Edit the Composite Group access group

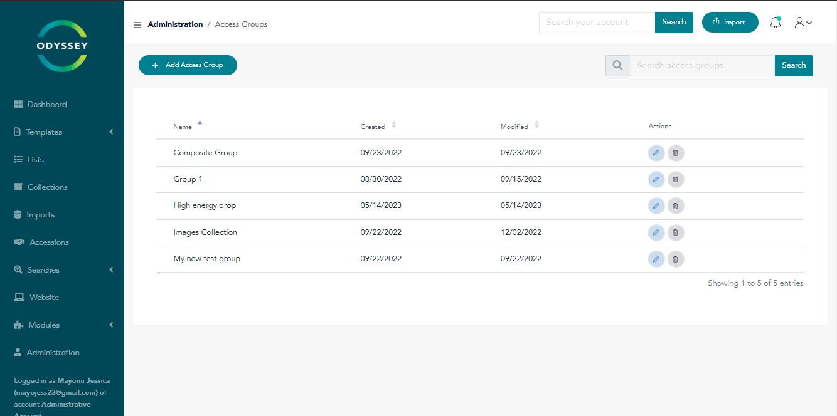tap(656, 153)
